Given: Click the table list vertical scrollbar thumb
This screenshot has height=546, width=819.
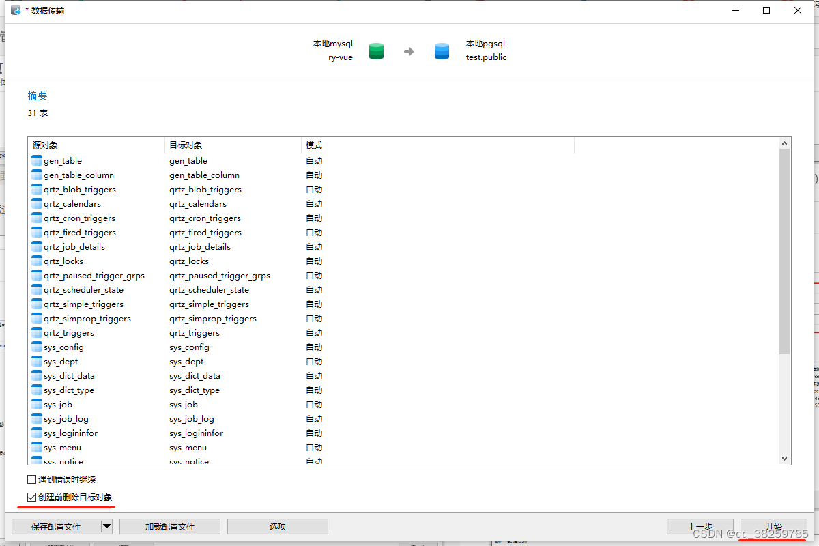Looking at the screenshot, I should (785, 252).
